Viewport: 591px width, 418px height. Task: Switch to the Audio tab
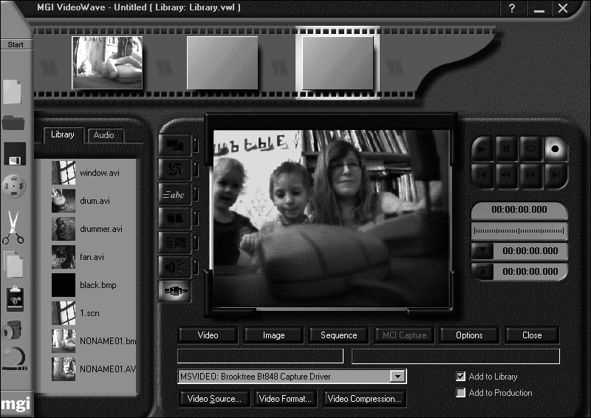coord(103,135)
